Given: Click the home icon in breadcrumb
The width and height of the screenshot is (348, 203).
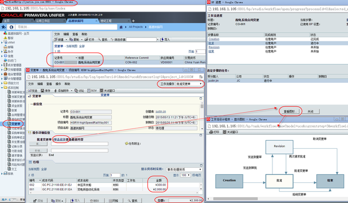Looking at the screenshot, I should click(x=121, y=27).
